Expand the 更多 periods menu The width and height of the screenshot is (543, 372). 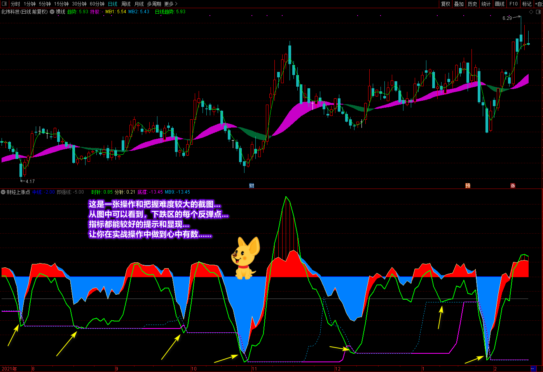pyautogui.click(x=171, y=4)
